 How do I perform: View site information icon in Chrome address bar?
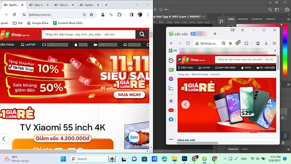(24, 15)
